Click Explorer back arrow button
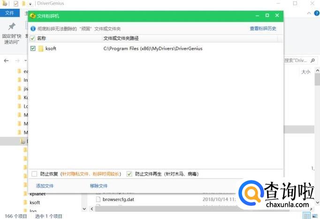 click(x=7, y=60)
